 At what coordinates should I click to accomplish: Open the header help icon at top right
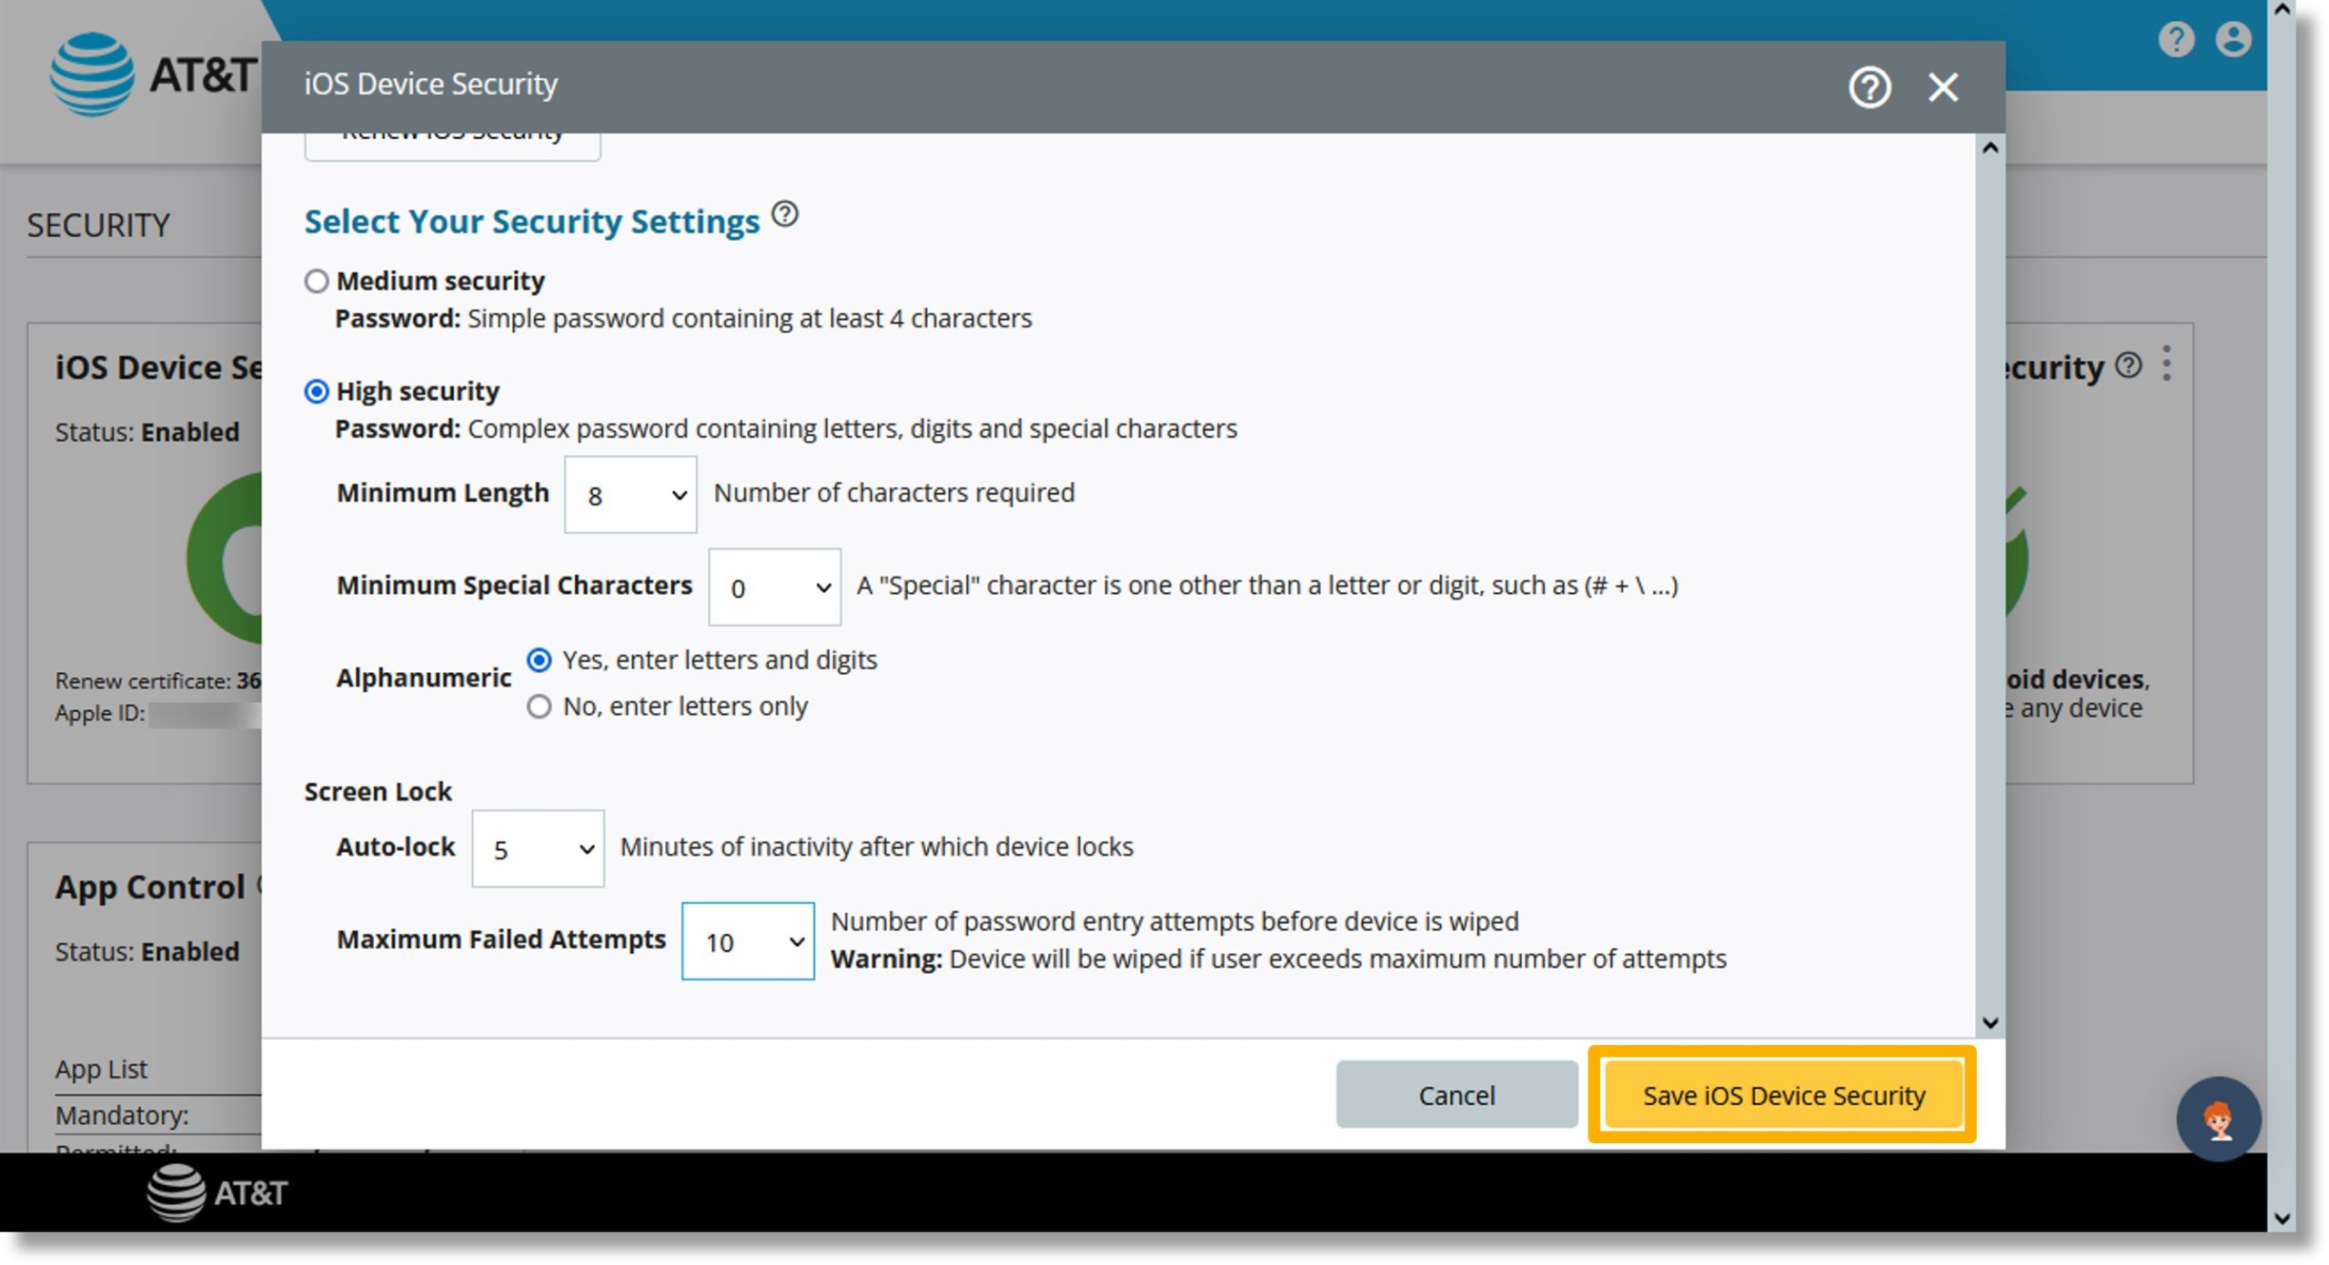click(2176, 39)
